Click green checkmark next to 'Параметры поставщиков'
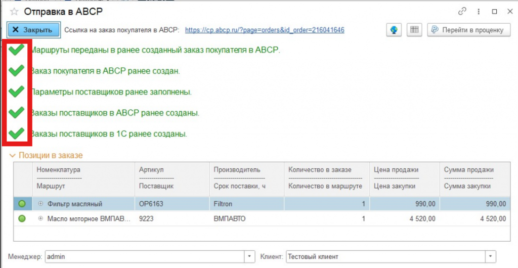The image size is (518, 268). 17,92
